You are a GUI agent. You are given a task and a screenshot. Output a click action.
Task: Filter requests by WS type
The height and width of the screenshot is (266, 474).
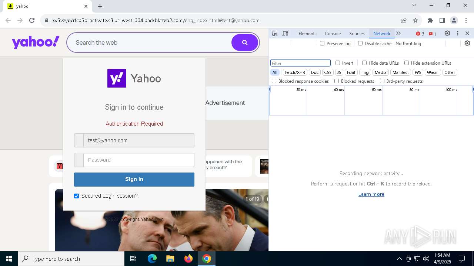click(418, 72)
